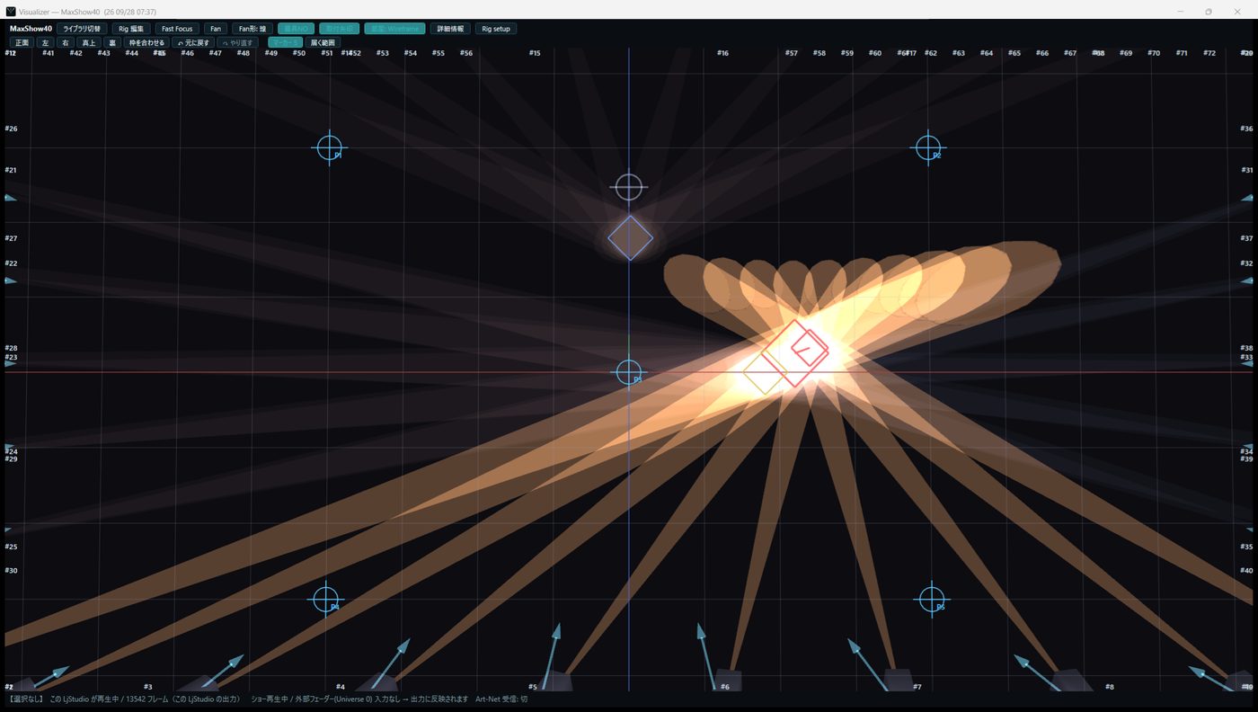Open Rig 編集 editing mode
1258x712 pixels.
(x=130, y=29)
